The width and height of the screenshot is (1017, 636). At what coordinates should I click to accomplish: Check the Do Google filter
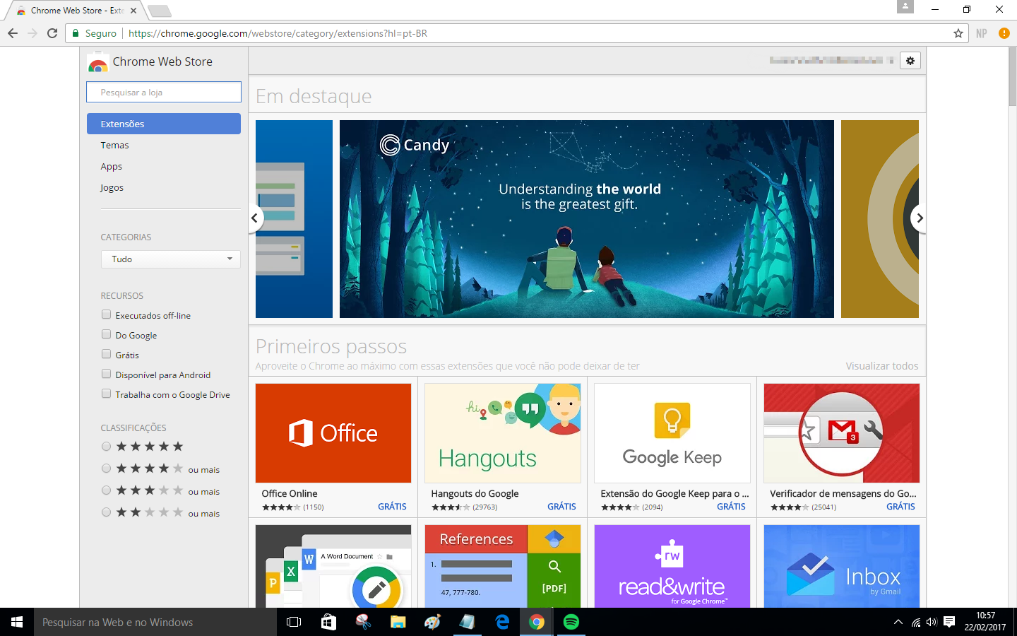pyautogui.click(x=106, y=334)
